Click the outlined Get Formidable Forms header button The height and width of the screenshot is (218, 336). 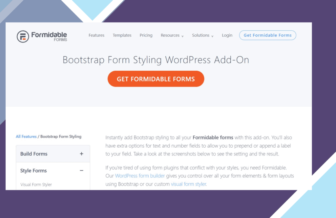pyautogui.click(x=267, y=35)
